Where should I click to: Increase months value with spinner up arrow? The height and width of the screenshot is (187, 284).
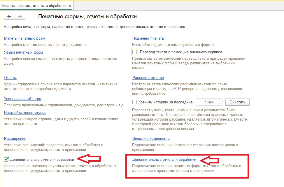click(220, 100)
